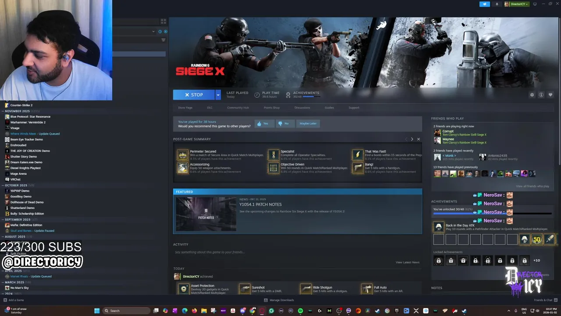The image size is (561, 316).
Task: Open the DLC tab
Action: 209,108
